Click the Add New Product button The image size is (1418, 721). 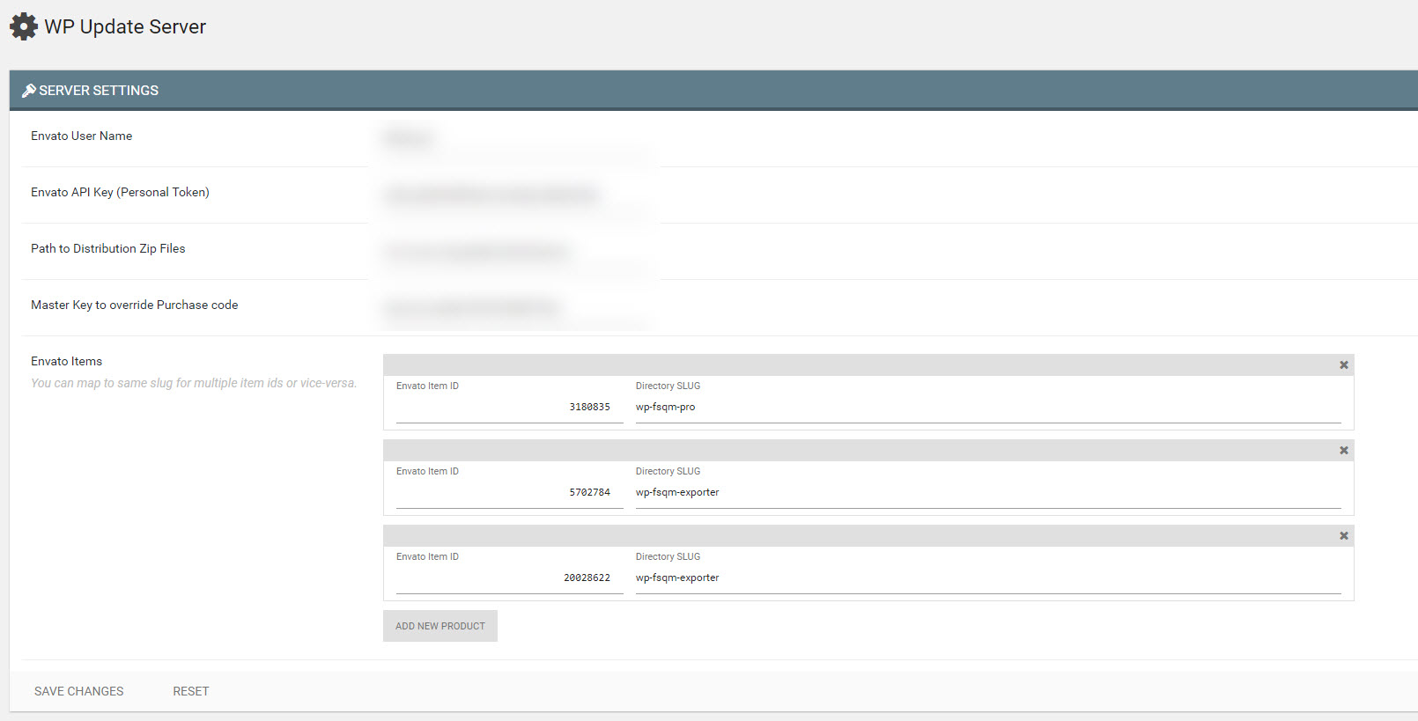click(x=440, y=626)
